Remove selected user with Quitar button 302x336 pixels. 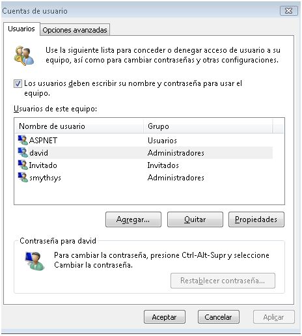[195, 219]
